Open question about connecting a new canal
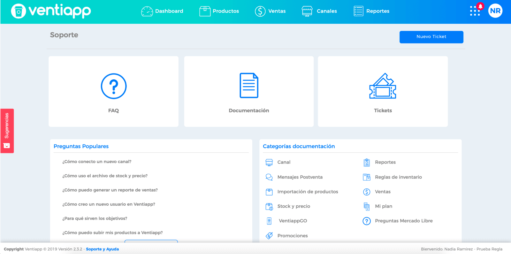Image resolution: width=511 pixels, height=254 pixels. pyautogui.click(x=97, y=162)
